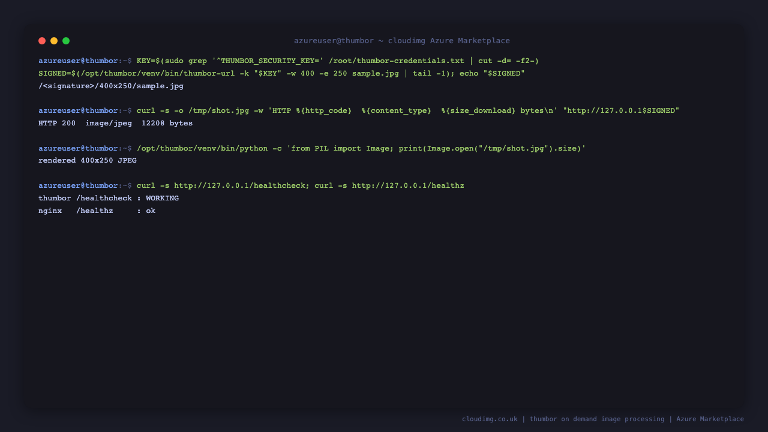Click the azureuser@thumbor prompt before curl -s -o

coord(85,111)
